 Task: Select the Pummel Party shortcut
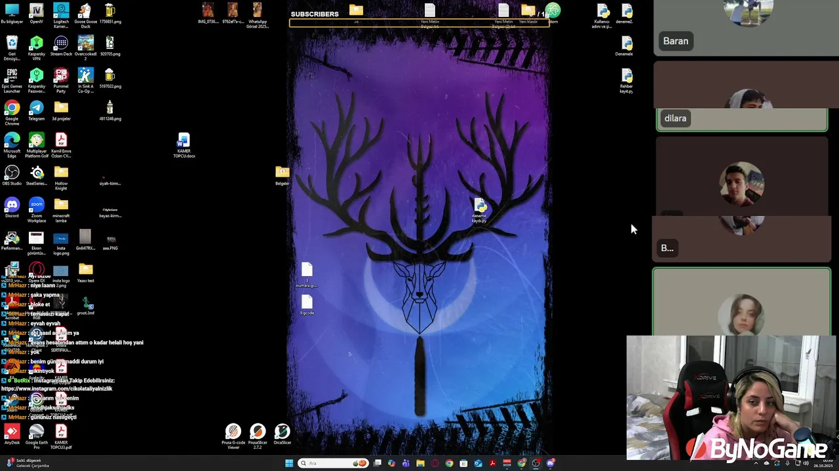61,80
